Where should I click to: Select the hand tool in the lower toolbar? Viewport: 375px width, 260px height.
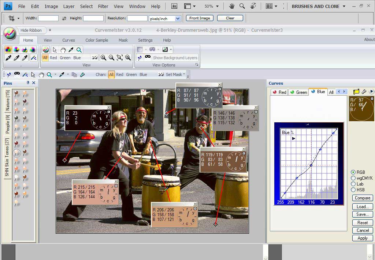click(41, 74)
